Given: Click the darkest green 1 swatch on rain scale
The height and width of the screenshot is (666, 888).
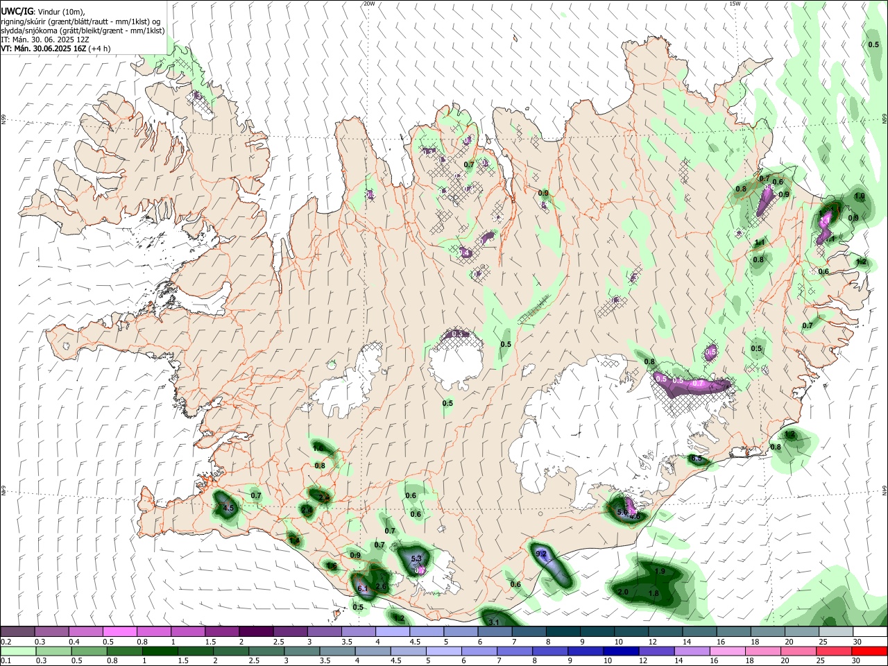Looking at the screenshot, I should (x=159, y=651).
